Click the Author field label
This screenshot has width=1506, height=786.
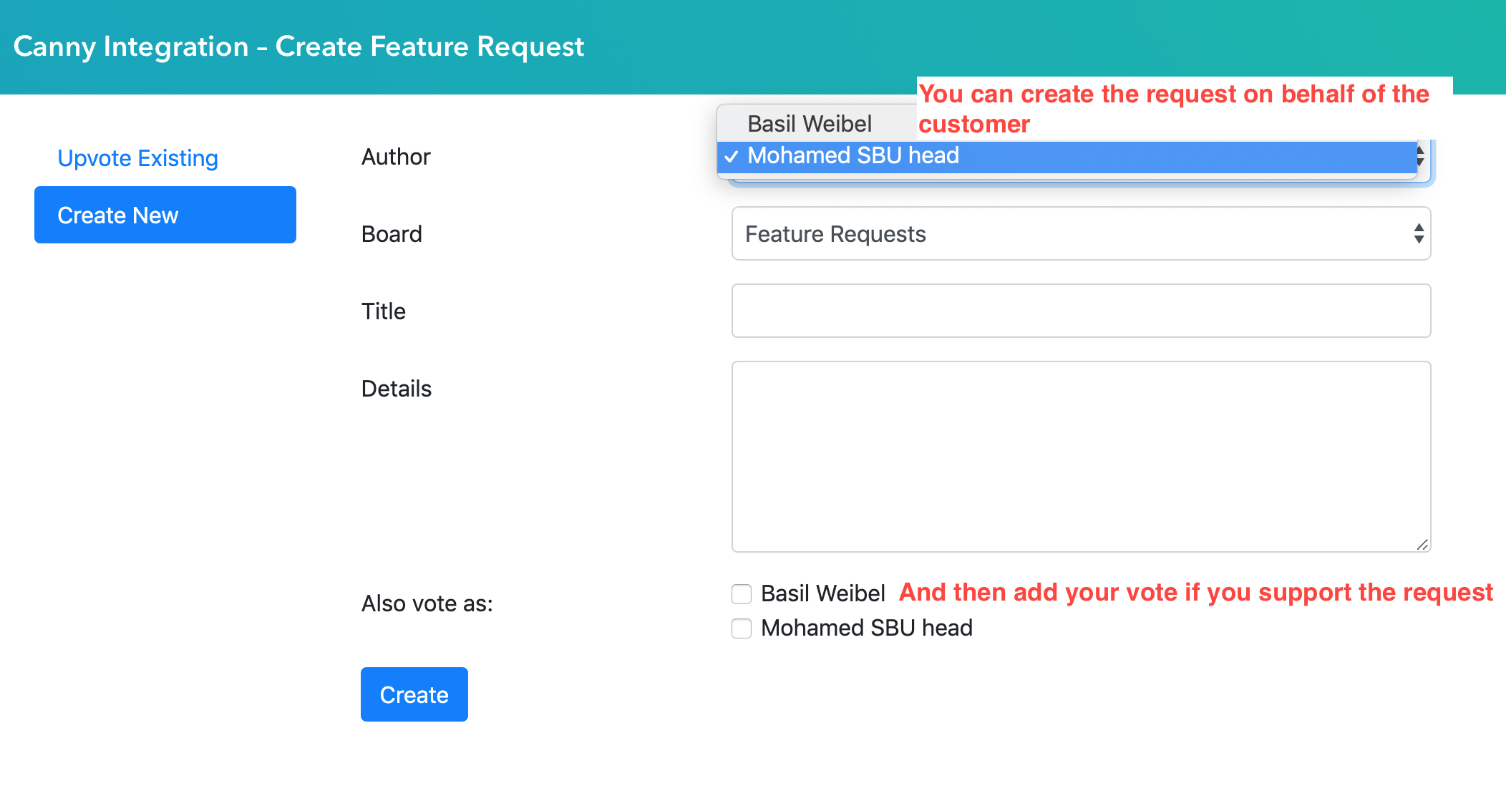click(396, 157)
